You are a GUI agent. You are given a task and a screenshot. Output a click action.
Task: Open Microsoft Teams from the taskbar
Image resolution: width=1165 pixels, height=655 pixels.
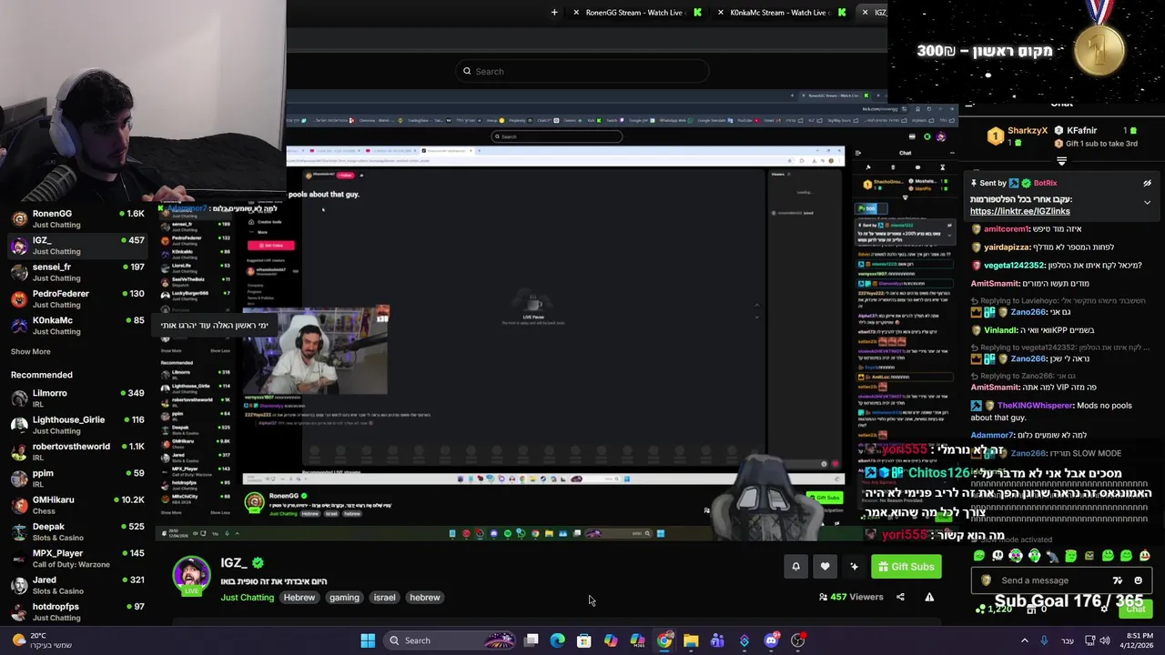pos(717,640)
